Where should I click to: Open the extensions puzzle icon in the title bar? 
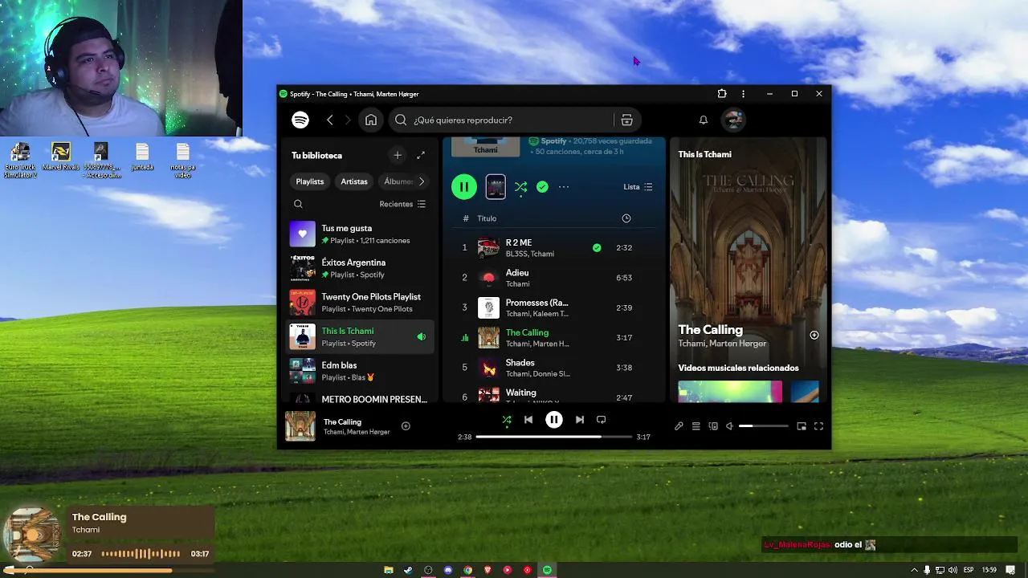tap(722, 94)
